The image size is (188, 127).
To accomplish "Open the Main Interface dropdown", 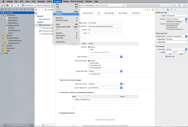I will pos(105,57).
